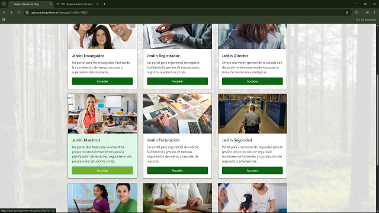
Task: Open a new browser tab
Action: pyautogui.click(x=104, y=4)
